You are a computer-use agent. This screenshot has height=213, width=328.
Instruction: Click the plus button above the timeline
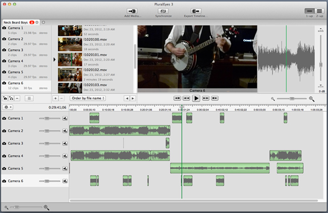click(x=55, y=98)
